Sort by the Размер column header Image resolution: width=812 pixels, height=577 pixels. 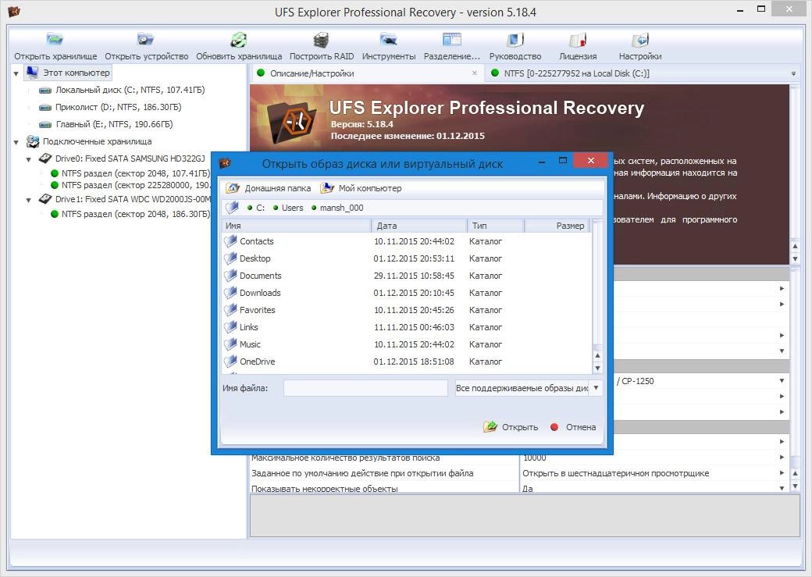coord(557,226)
